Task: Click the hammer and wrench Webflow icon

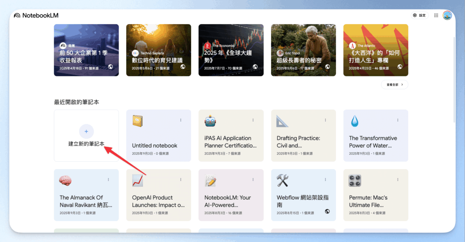Action: [x=282, y=181]
